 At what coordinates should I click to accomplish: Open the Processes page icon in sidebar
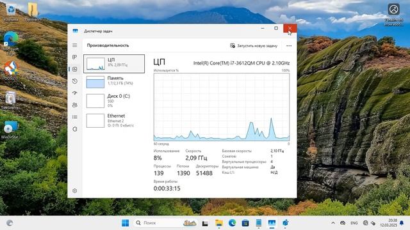[75, 57]
